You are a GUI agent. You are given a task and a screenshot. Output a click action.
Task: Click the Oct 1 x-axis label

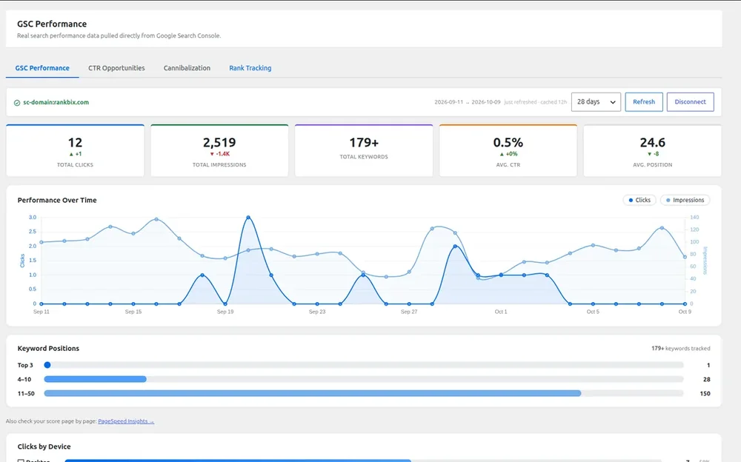[x=501, y=312]
